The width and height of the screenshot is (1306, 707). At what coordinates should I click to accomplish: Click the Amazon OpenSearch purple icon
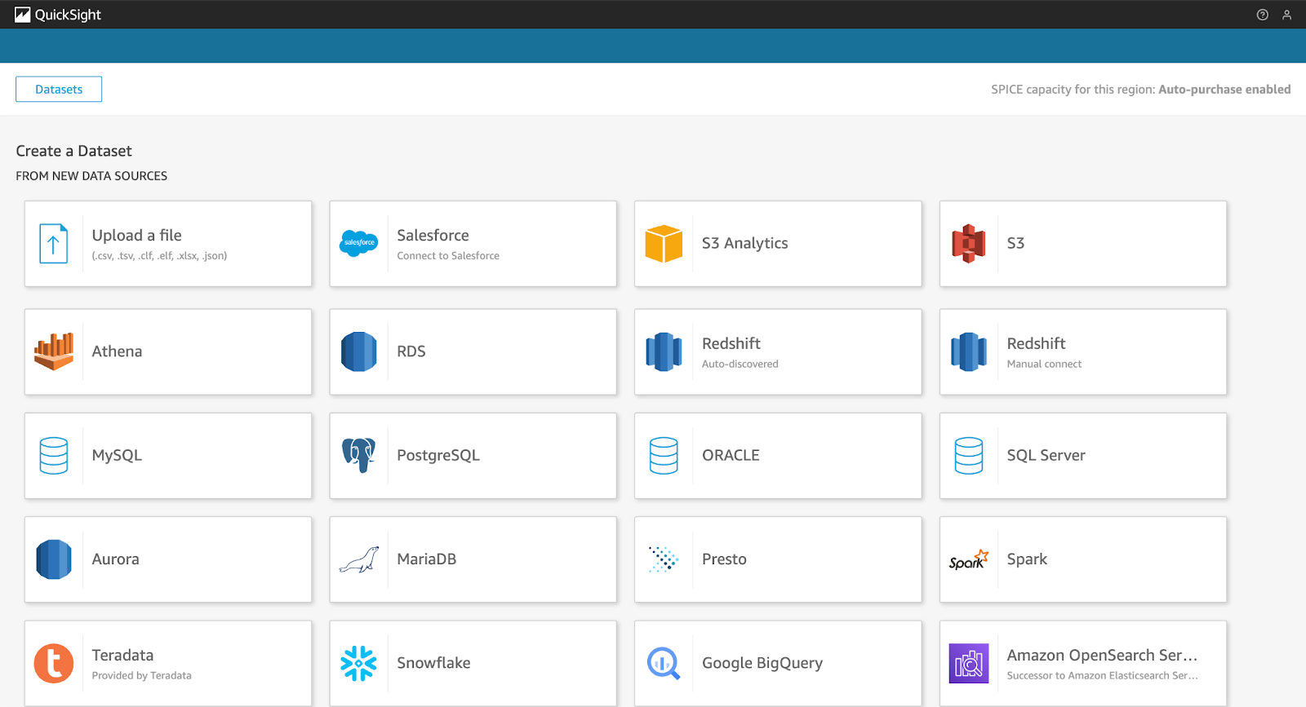(x=969, y=663)
